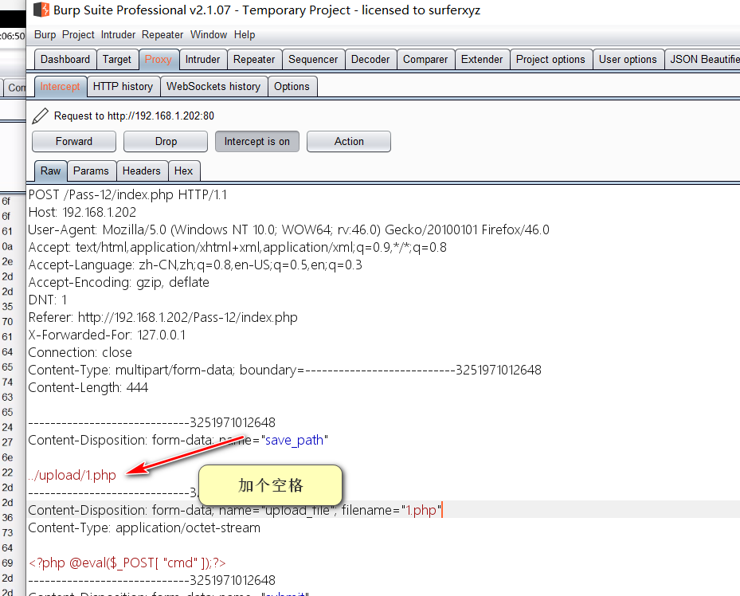Open the JSON Beautifier tab

coord(703,60)
